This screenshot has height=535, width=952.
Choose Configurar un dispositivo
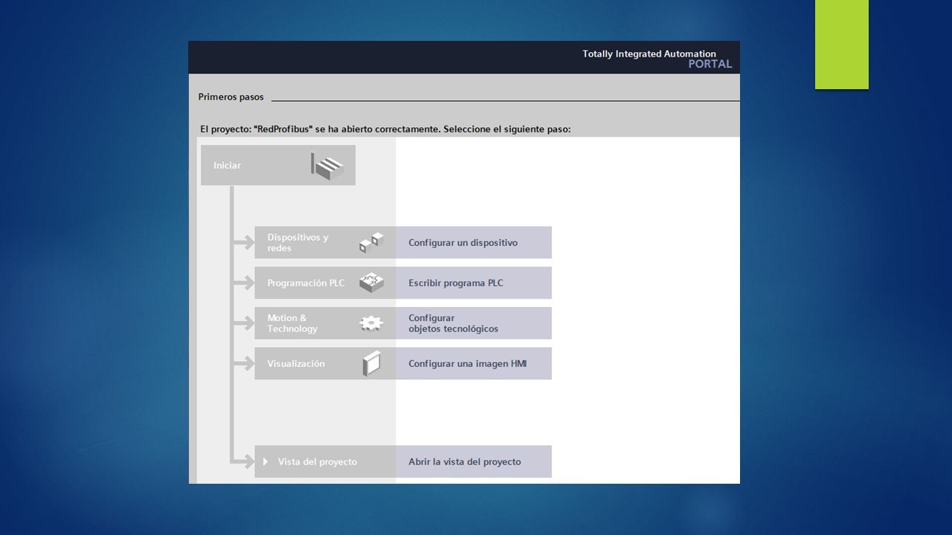pyautogui.click(x=474, y=242)
